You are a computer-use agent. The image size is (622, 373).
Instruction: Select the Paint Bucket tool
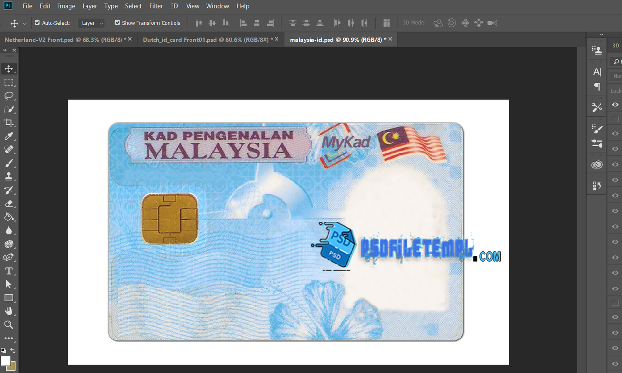tap(9, 217)
